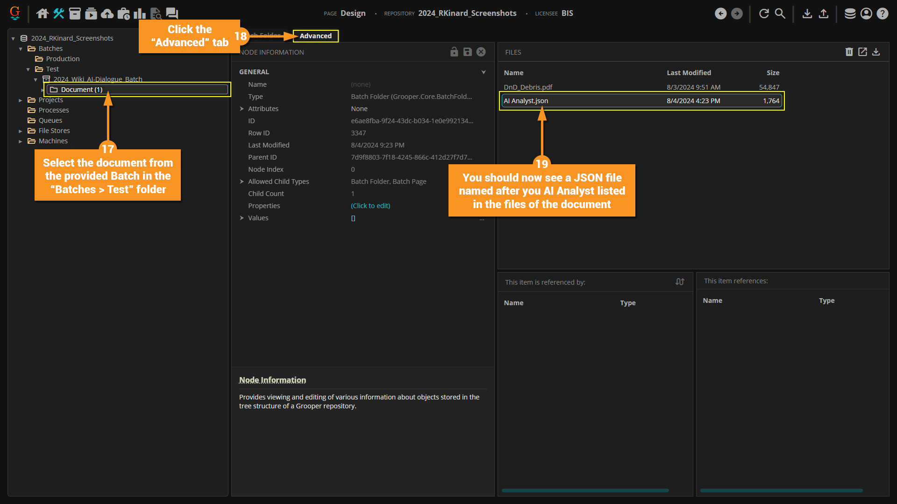Collapse the GENERAL section chevron

(x=484, y=72)
